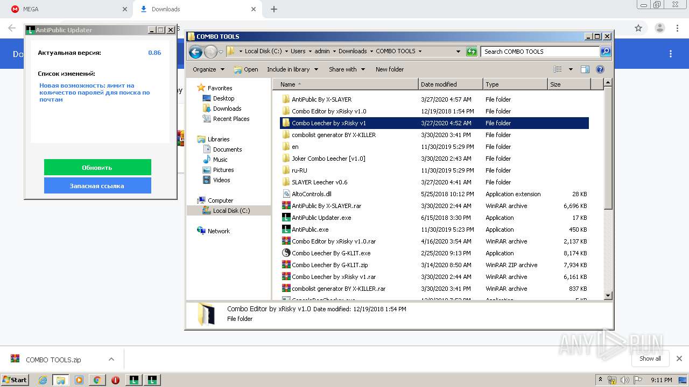
Task: Click the Explorer Back navigation arrow
Action: click(196, 52)
